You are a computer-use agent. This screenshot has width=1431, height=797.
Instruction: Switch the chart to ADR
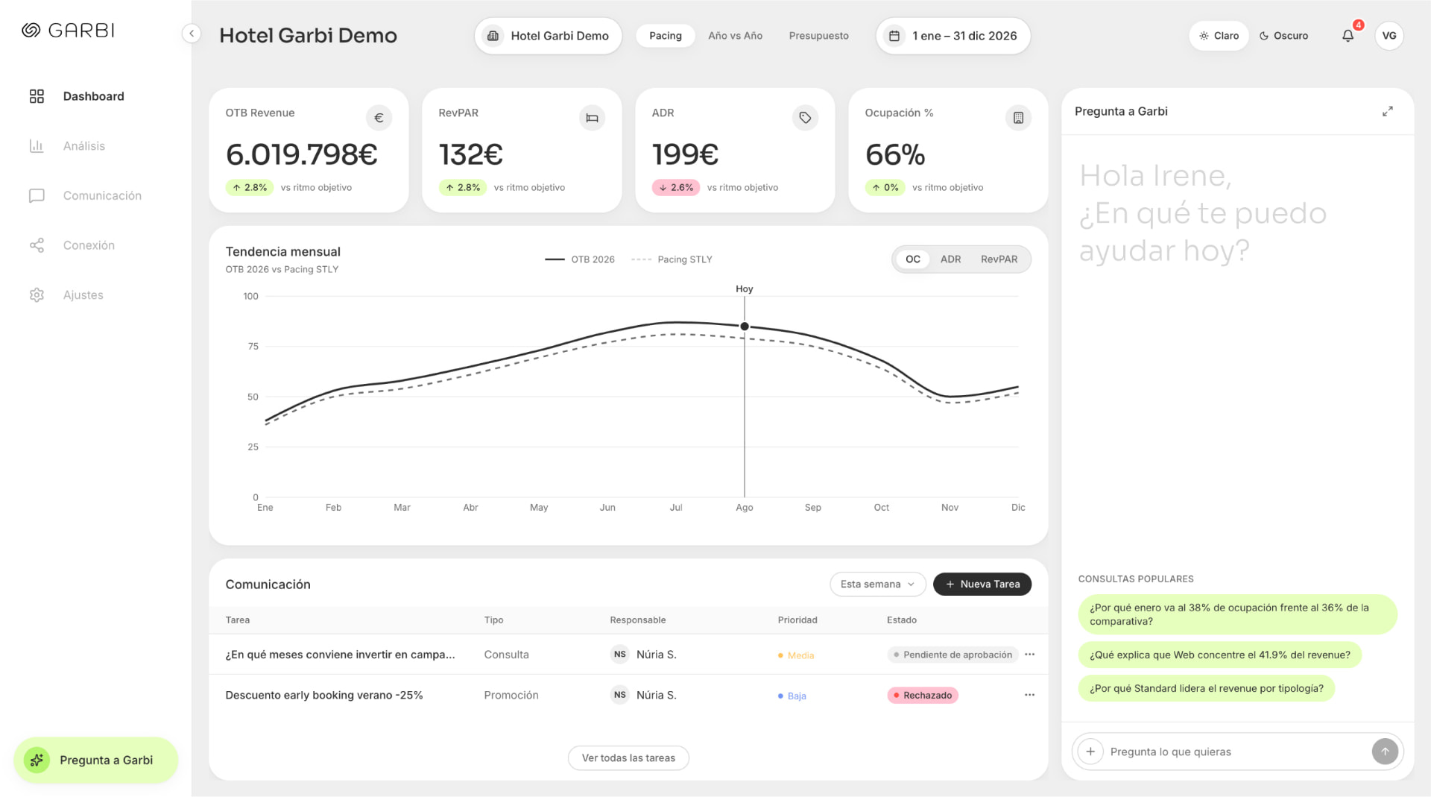point(950,259)
